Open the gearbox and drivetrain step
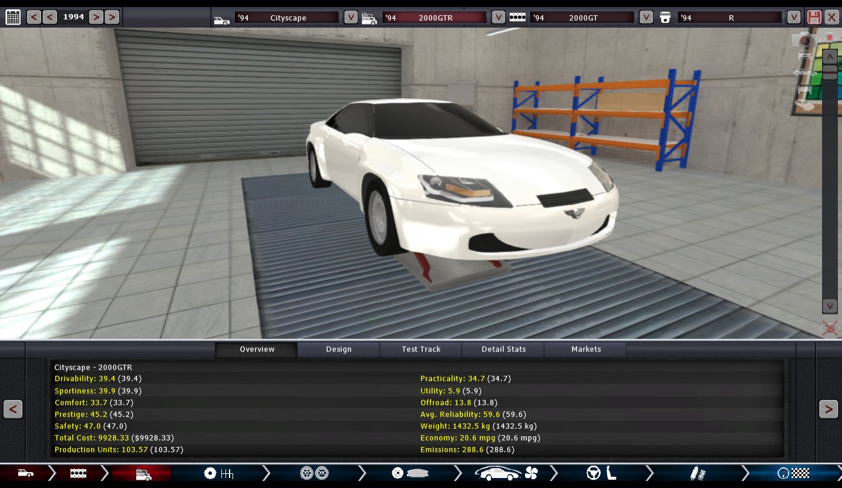This screenshot has height=488, width=842. [218, 473]
